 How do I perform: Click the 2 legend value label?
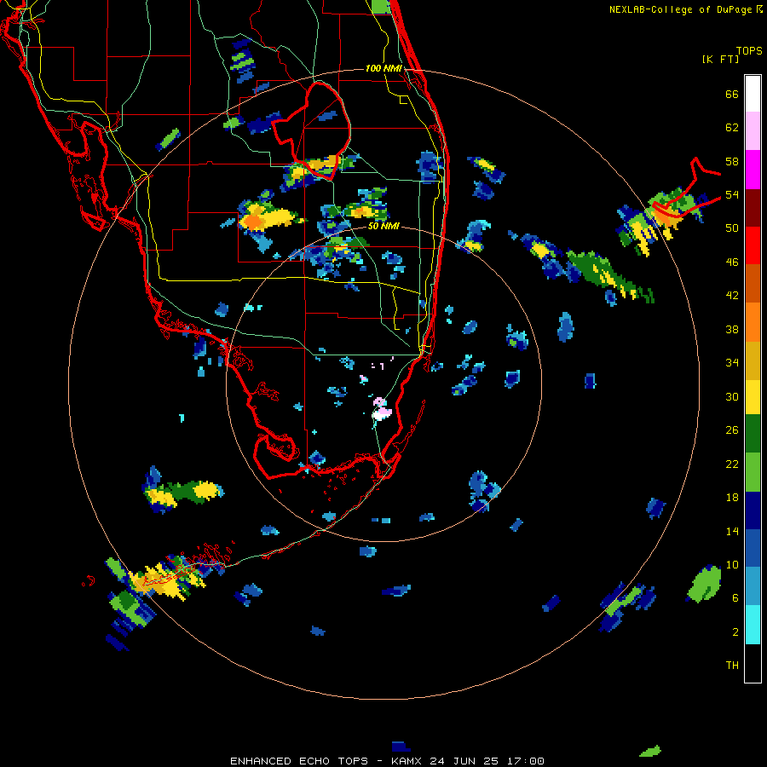(x=735, y=632)
